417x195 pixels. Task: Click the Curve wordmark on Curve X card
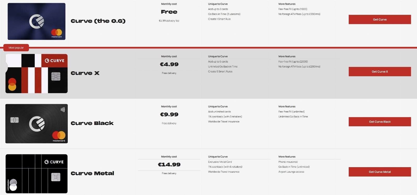[x=55, y=60]
